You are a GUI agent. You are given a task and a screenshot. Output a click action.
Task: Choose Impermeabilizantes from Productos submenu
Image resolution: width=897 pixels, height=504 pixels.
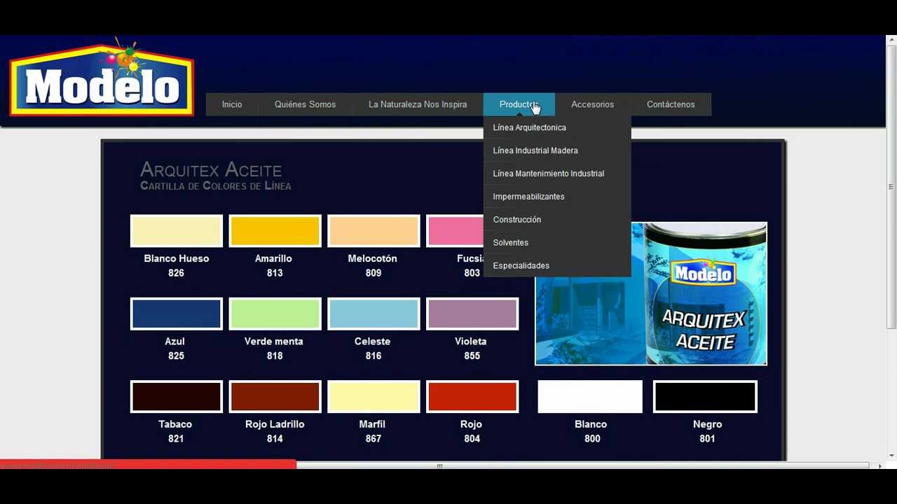coord(557,197)
